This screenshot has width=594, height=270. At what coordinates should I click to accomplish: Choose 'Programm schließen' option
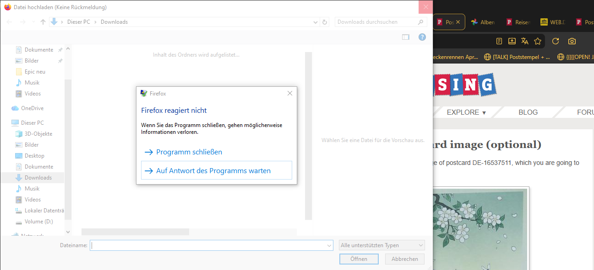tap(189, 152)
